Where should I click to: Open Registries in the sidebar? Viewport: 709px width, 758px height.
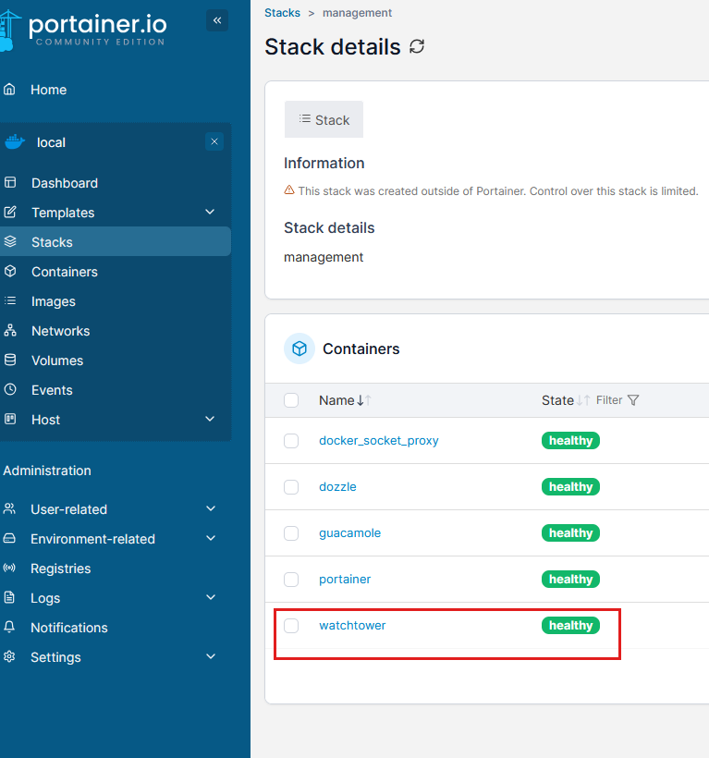point(60,568)
